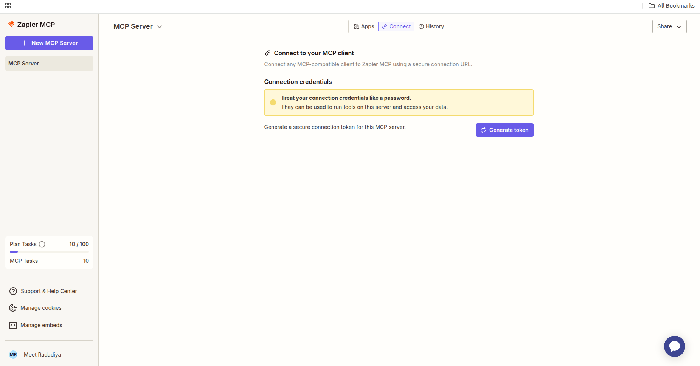Screen dimensions: 700x366
Task: Select MCP Server in the sidebar
Action: click(x=49, y=64)
